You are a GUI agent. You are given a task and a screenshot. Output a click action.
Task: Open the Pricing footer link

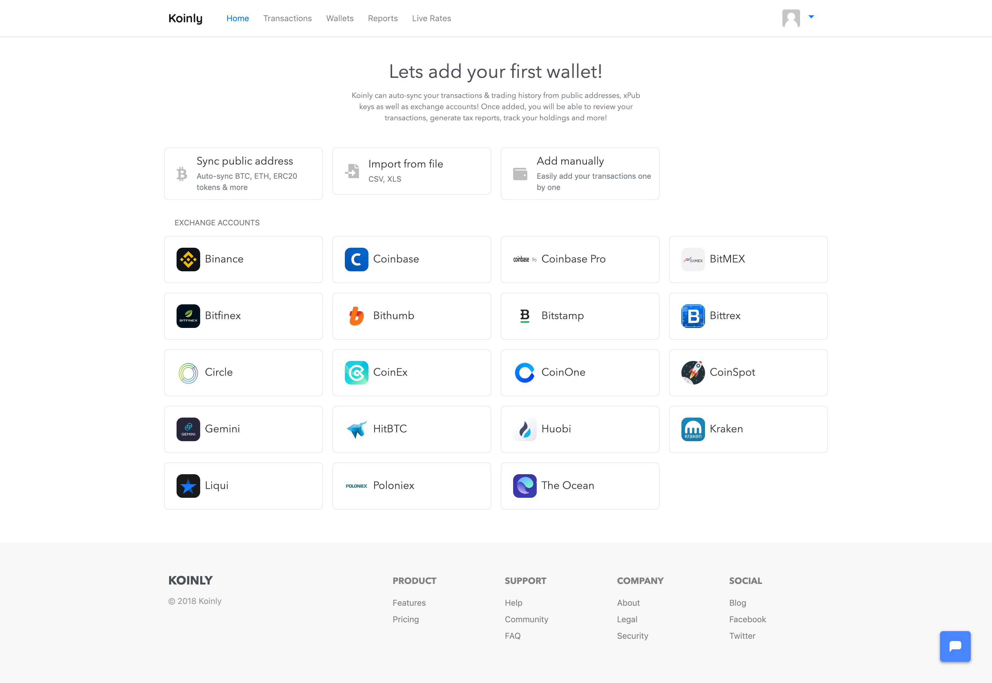pyautogui.click(x=406, y=619)
